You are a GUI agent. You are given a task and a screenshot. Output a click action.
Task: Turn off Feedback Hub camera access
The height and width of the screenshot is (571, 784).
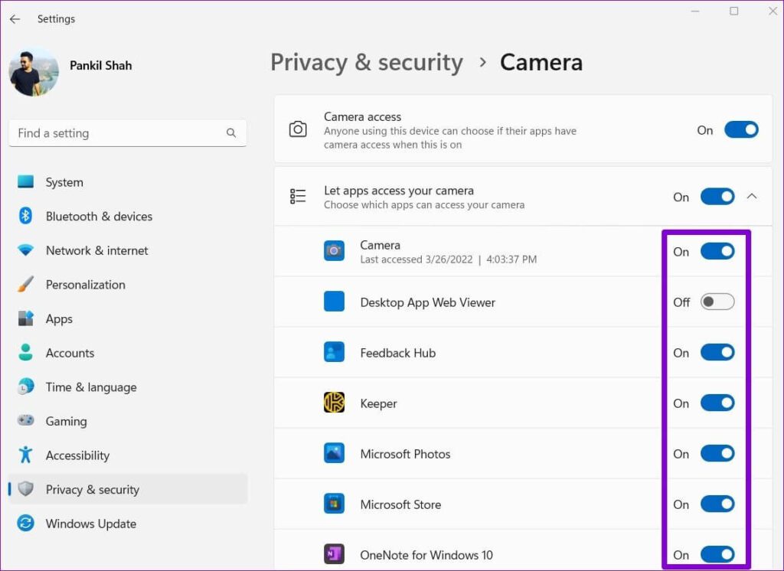tap(717, 352)
